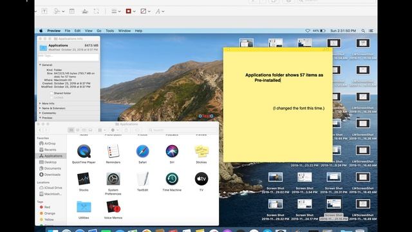Select Documents in Finder sidebar

(x=50, y=168)
